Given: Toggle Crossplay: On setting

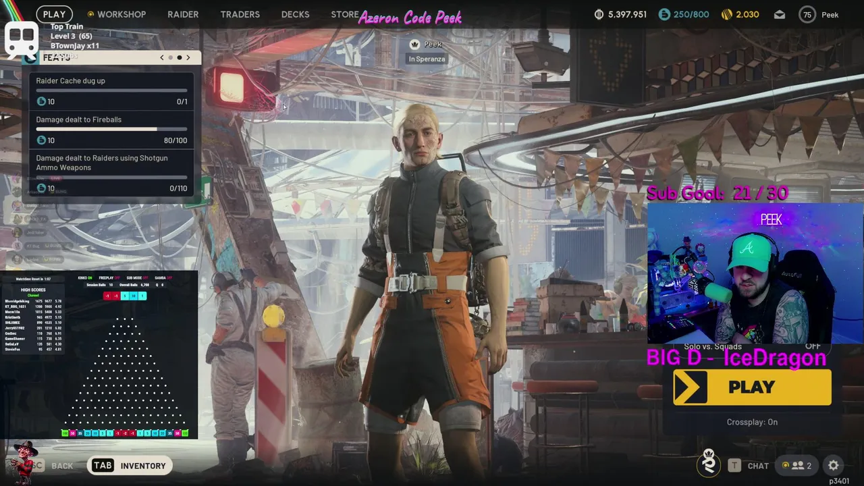Looking at the screenshot, I should [x=752, y=422].
